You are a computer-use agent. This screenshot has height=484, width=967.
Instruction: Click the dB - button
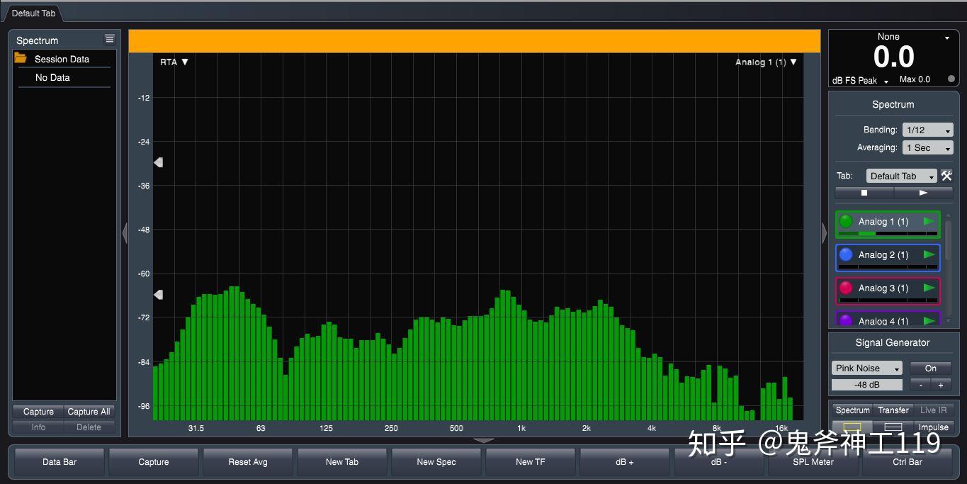pos(719,461)
